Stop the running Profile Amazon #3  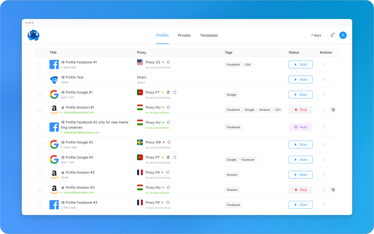(300, 190)
